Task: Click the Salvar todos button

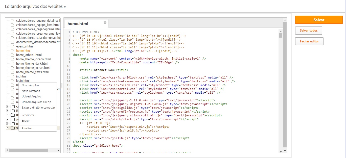Action: click(309, 30)
